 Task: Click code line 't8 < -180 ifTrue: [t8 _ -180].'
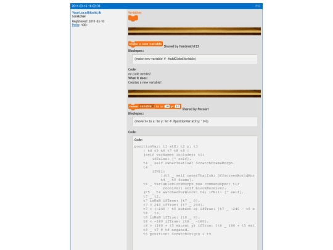176,222
